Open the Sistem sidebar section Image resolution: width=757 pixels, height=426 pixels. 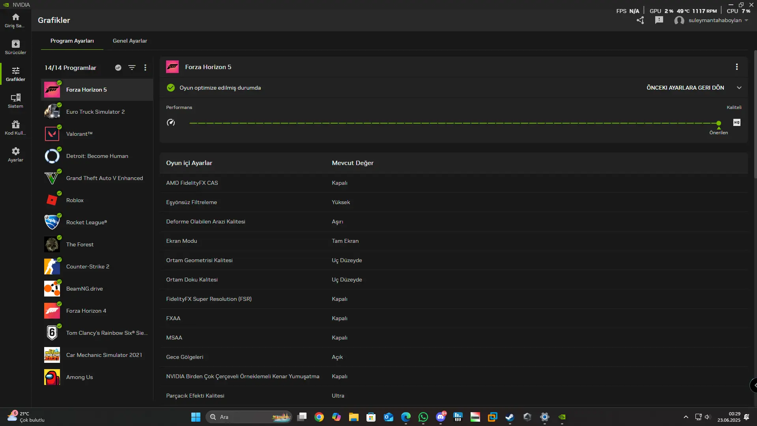(x=15, y=101)
